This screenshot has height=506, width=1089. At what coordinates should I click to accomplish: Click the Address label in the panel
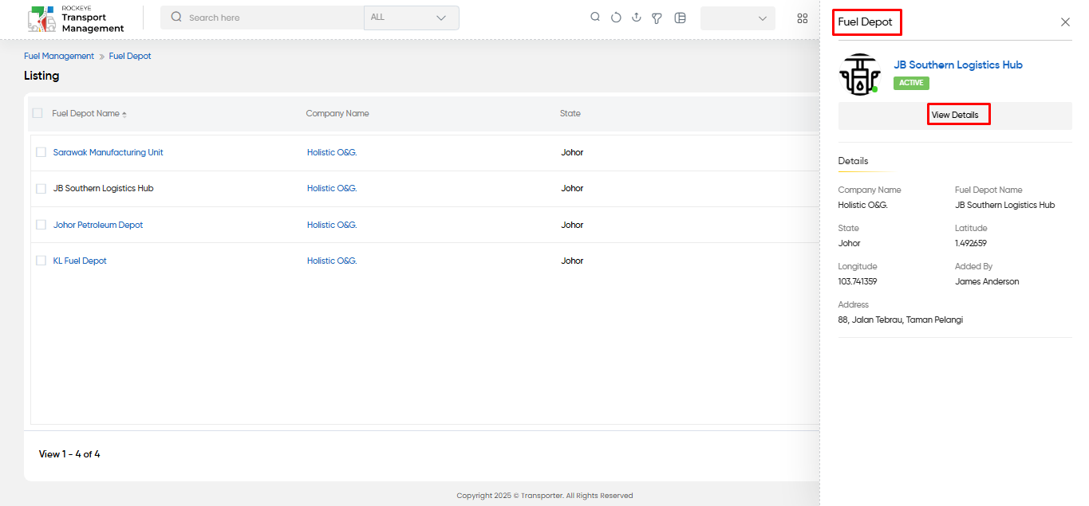click(x=854, y=305)
